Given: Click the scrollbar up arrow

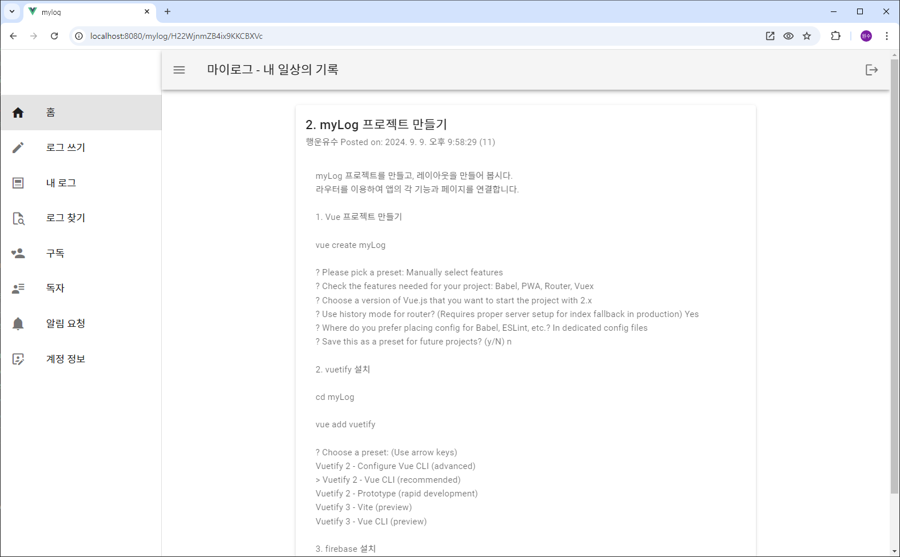Looking at the screenshot, I should pyautogui.click(x=895, y=55).
